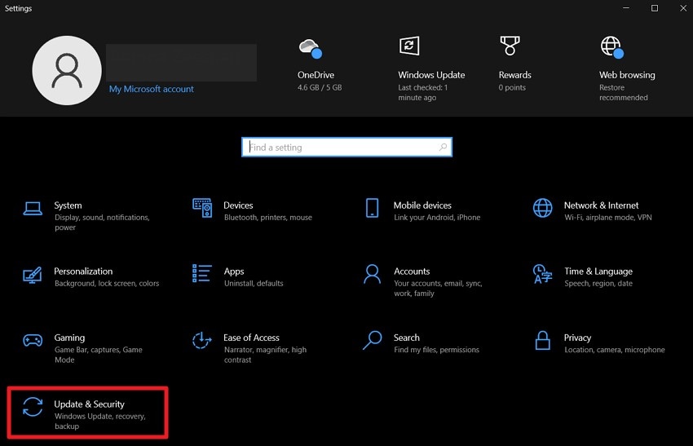
Task: Open the Apps settings title
Action: [x=234, y=272]
